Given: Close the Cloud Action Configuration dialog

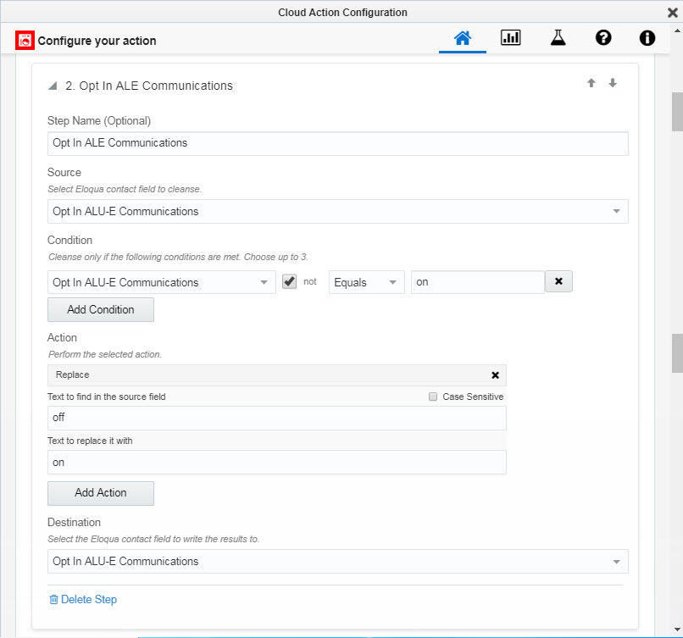Looking at the screenshot, I should pos(673,13).
